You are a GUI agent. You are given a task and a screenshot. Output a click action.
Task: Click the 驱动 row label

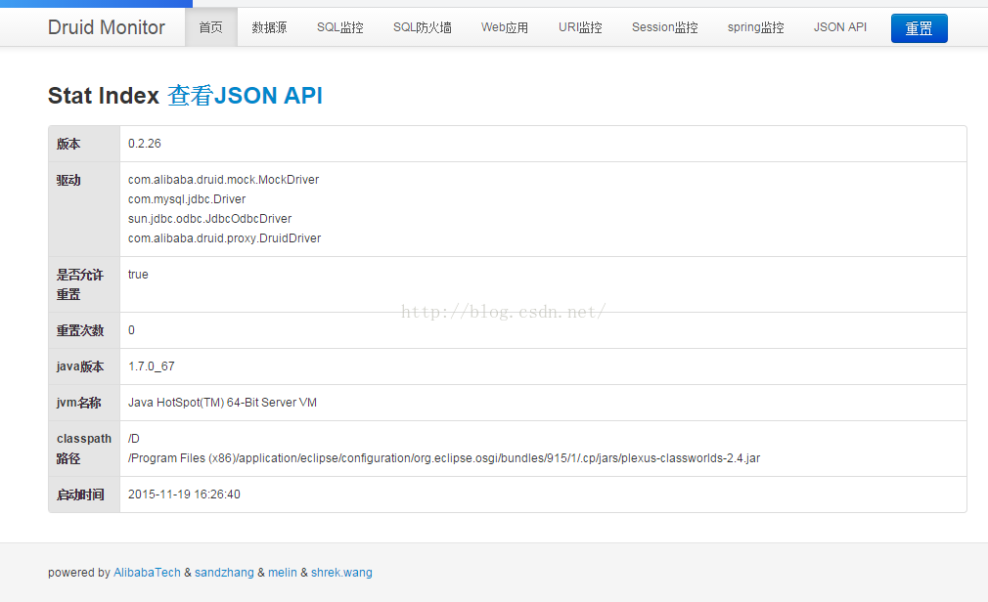coord(68,180)
